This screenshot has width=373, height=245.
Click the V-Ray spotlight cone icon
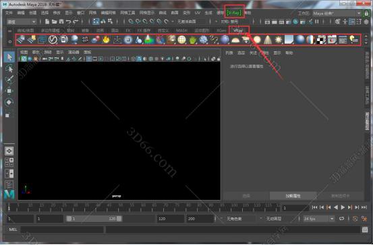tap(268, 40)
